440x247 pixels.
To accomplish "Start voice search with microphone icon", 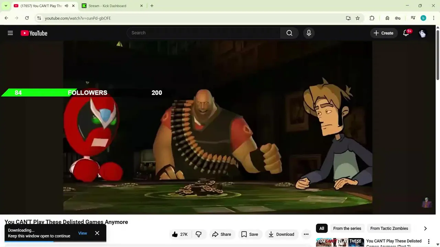I will (x=309, y=33).
